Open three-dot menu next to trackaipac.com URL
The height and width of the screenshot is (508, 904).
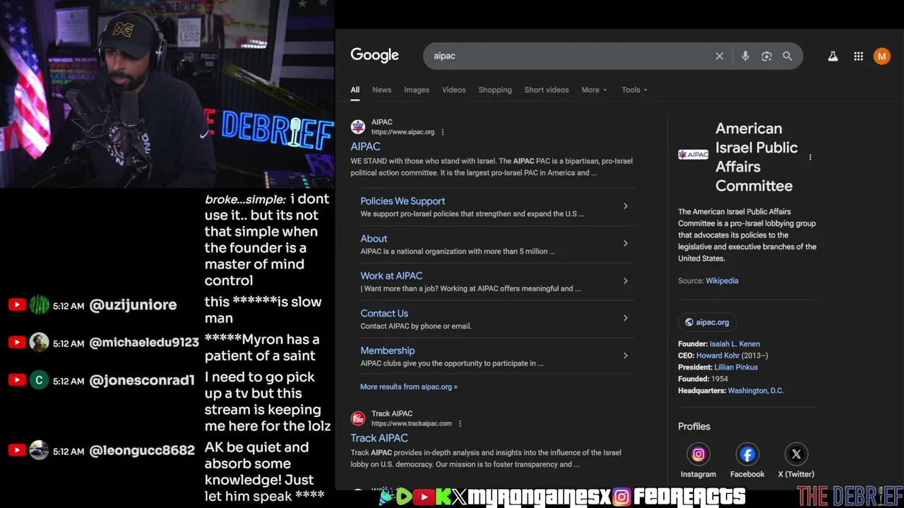(x=460, y=423)
